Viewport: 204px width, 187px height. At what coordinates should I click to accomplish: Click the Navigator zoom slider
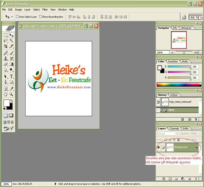click(184, 52)
